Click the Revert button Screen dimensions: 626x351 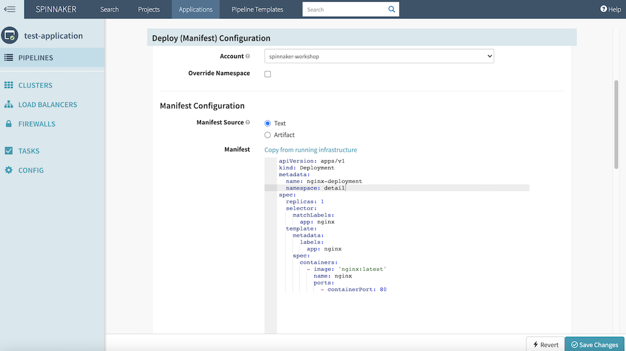[545, 344]
